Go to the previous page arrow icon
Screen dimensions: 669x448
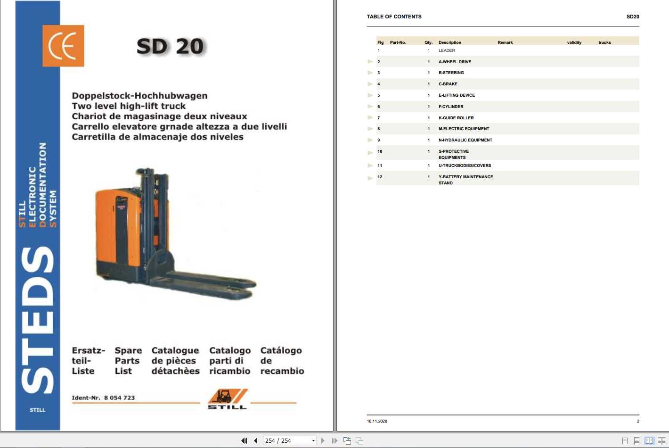click(255, 440)
